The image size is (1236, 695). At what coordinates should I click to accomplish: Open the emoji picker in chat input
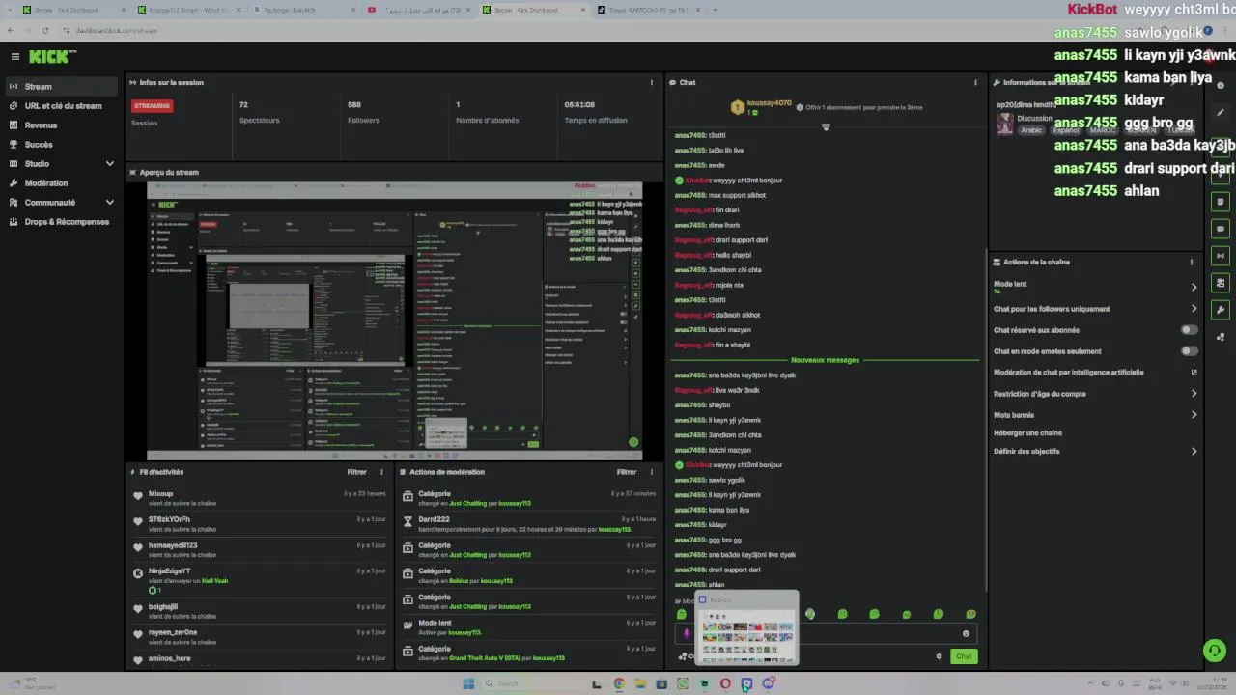click(x=966, y=633)
